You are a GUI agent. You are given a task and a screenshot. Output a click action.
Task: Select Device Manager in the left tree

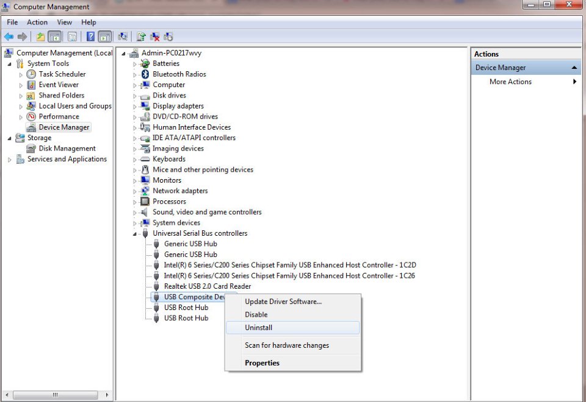click(x=64, y=127)
